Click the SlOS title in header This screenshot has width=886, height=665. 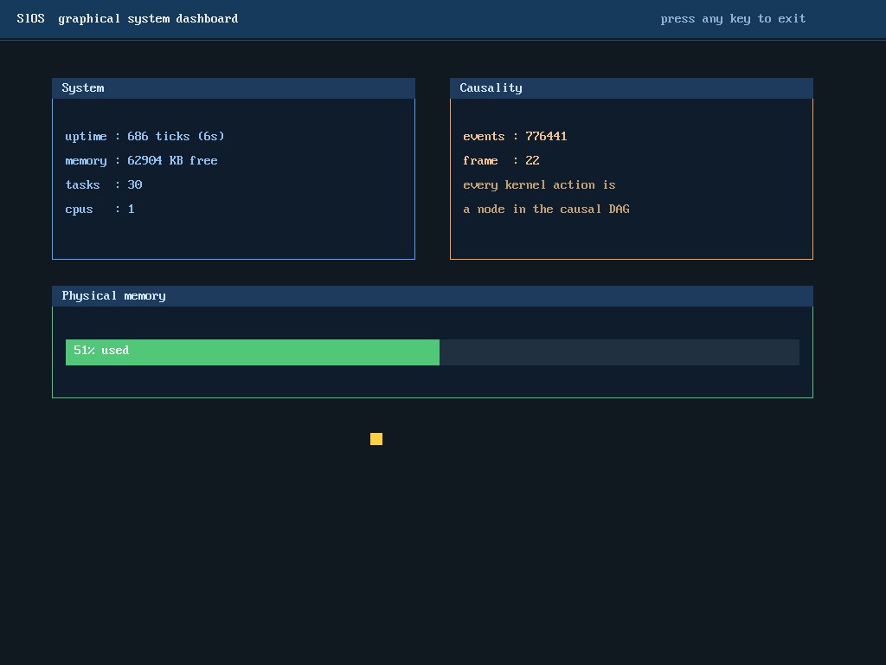[x=30, y=19]
